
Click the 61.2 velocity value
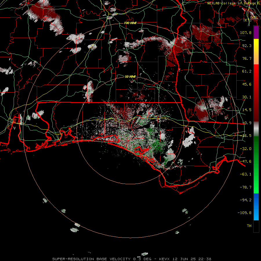click(247, 71)
